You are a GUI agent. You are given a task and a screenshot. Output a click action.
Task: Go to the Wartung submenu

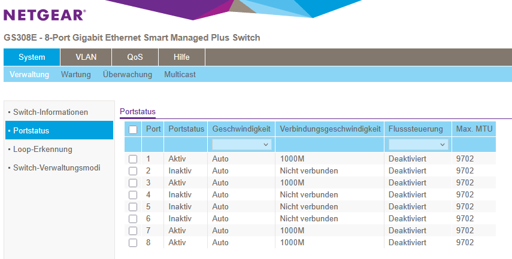[75, 75]
